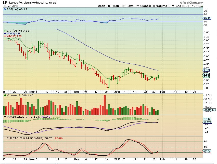Click the 12.5M volume axis label
217x164 pixels.
coord(208,95)
